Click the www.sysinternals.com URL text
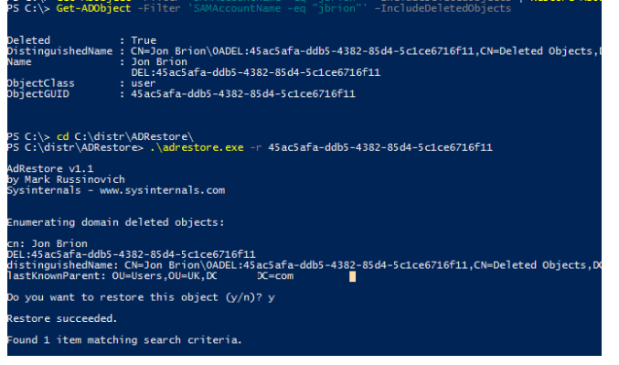The height and width of the screenshot is (365, 619). (162, 190)
